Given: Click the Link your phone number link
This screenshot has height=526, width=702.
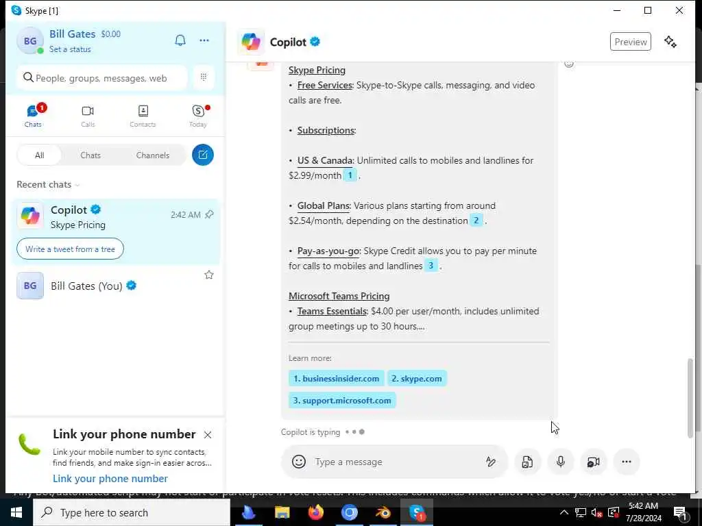Looking at the screenshot, I should (x=110, y=478).
